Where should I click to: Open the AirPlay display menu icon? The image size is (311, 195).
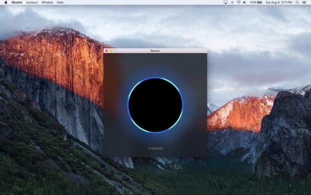(x=226, y=3)
